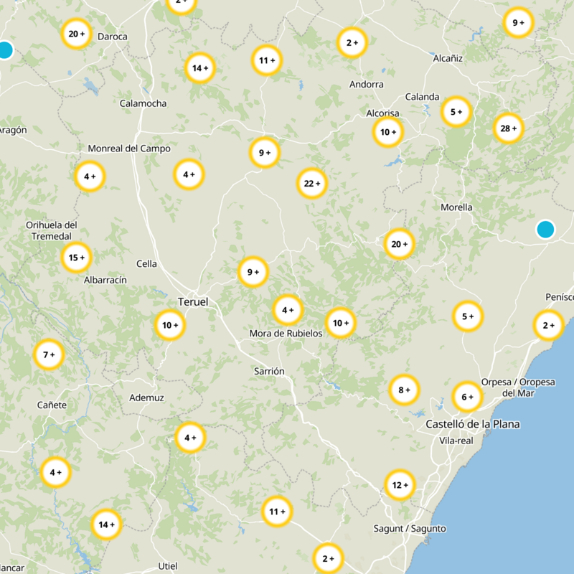Click the Cella town label
The image size is (574, 574).
click(146, 263)
